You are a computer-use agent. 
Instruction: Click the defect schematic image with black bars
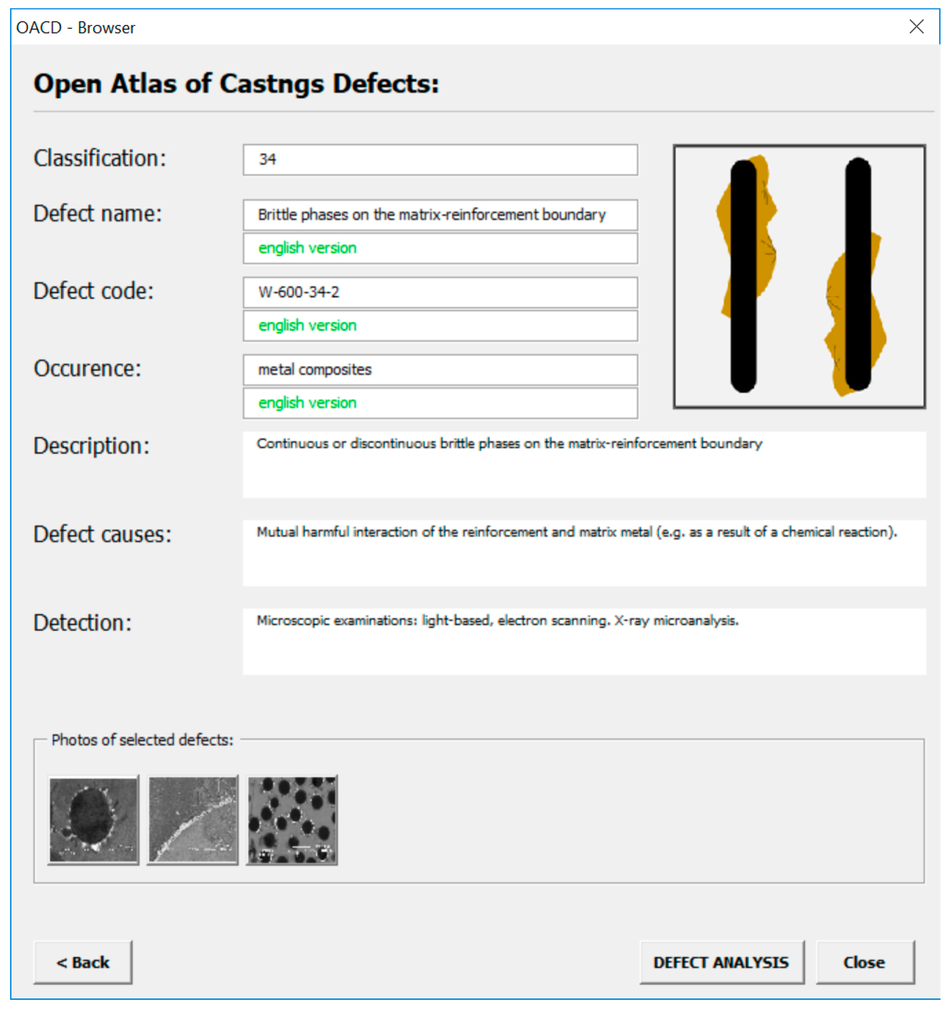pyautogui.click(x=799, y=276)
